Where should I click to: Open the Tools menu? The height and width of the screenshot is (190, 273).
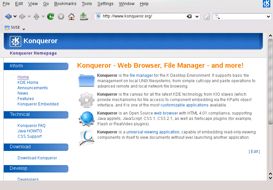[x=87, y=4]
